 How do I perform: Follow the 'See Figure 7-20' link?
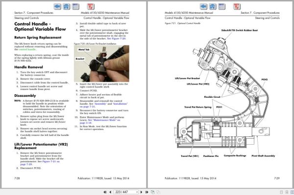pos(116,39)
